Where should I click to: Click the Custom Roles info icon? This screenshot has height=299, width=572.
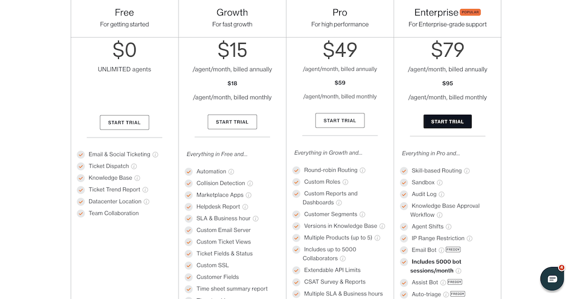pos(345,182)
